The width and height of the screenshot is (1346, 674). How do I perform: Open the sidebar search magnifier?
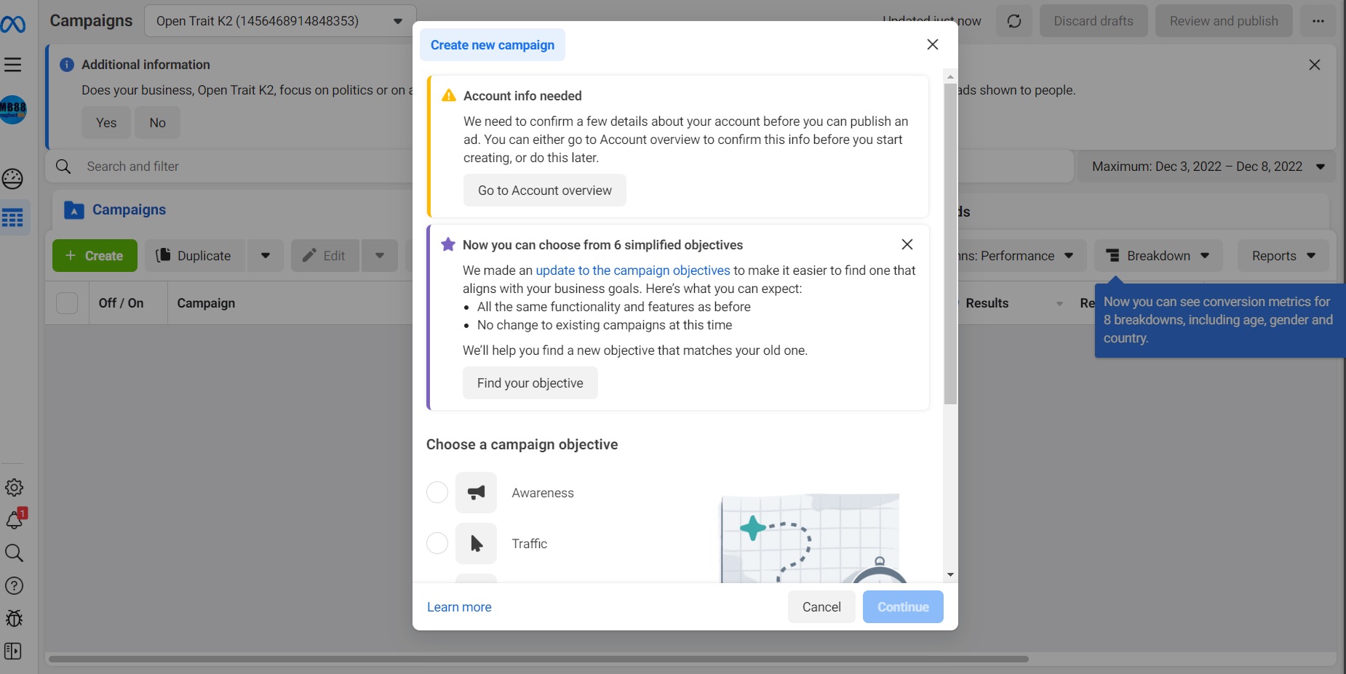coord(14,553)
